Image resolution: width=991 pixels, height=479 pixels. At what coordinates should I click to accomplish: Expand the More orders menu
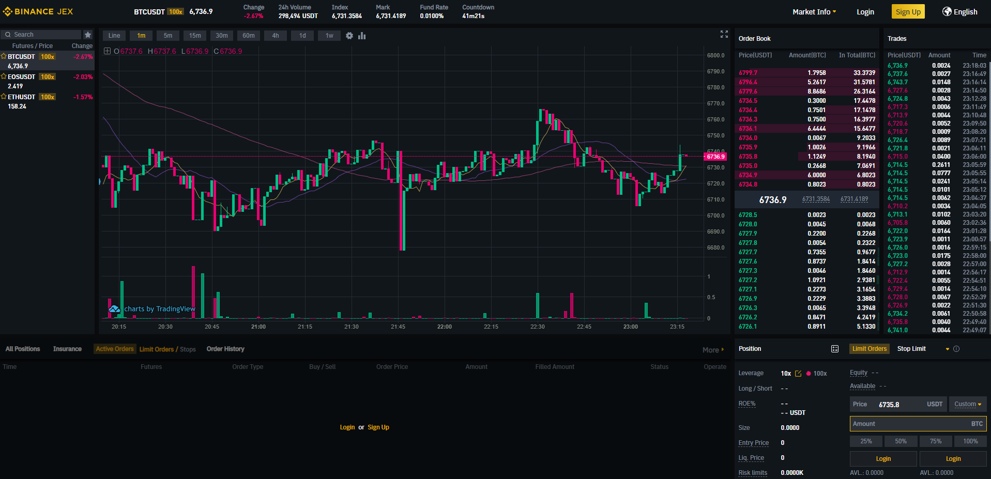coord(713,350)
